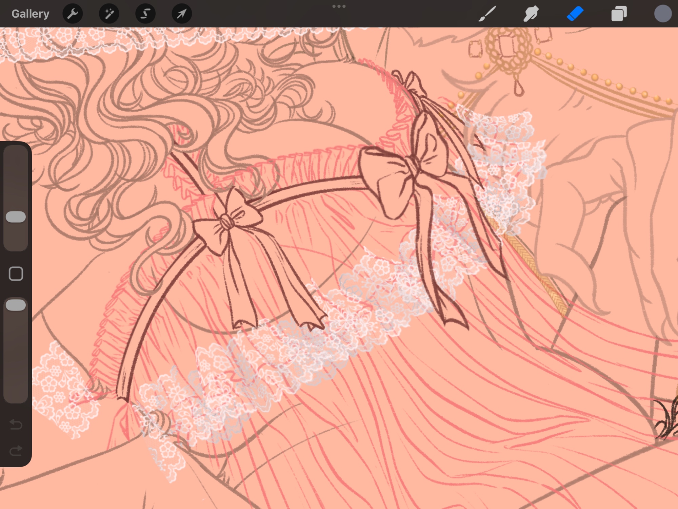Open the active color circle
678x509 pixels.
pos(662,14)
